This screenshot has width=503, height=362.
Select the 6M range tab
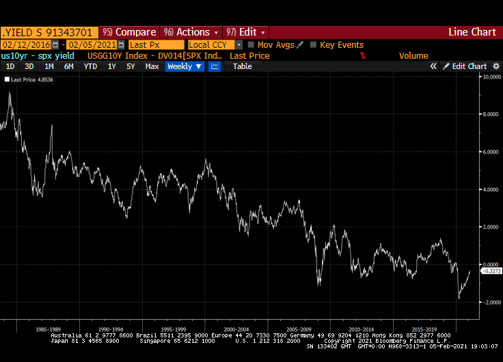(x=68, y=66)
